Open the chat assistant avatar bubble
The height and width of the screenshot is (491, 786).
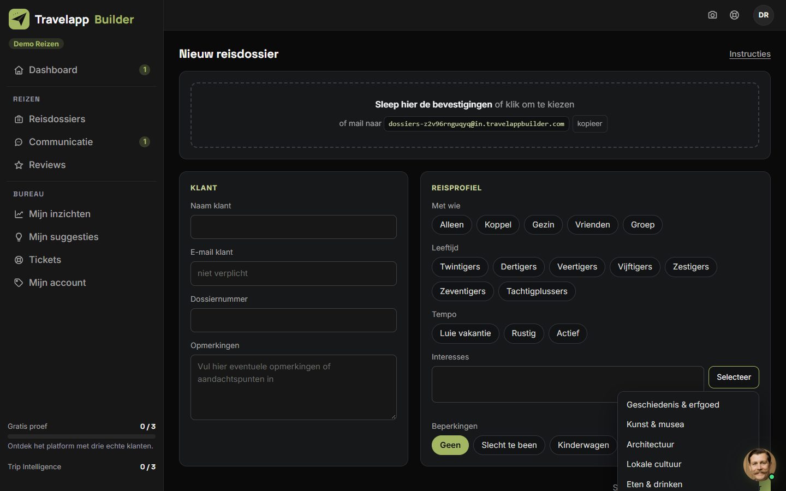pos(759,464)
